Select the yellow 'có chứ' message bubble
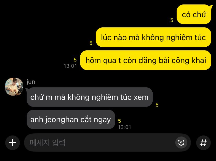The image size is (216, 161). [194, 14]
